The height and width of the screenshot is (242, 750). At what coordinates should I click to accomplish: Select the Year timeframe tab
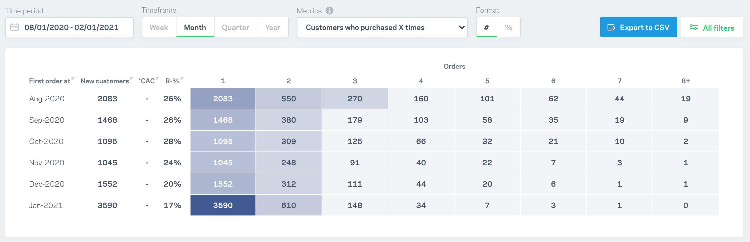pos(272,27)
